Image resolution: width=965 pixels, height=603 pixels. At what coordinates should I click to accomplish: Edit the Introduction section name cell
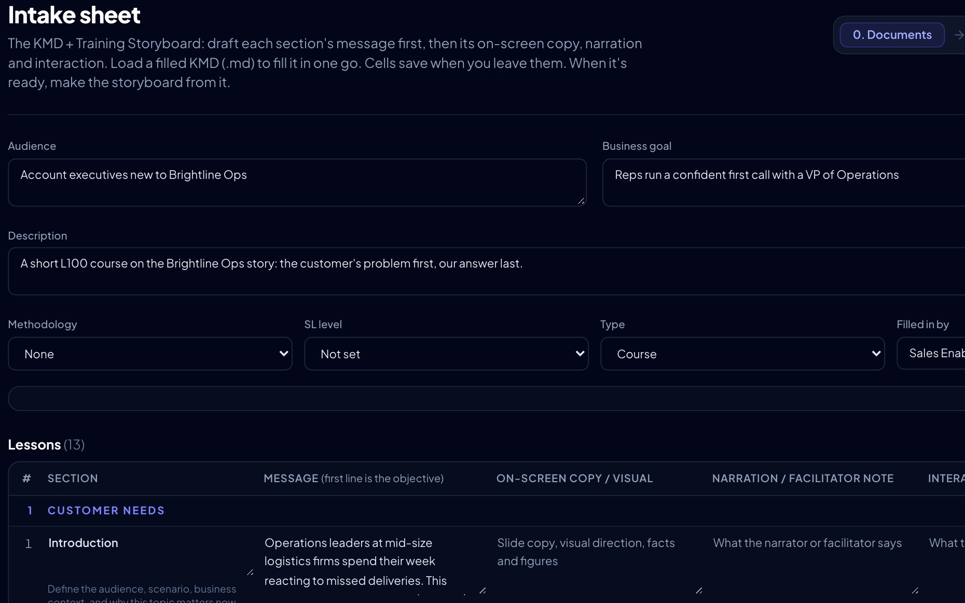(x=150, y=555)
